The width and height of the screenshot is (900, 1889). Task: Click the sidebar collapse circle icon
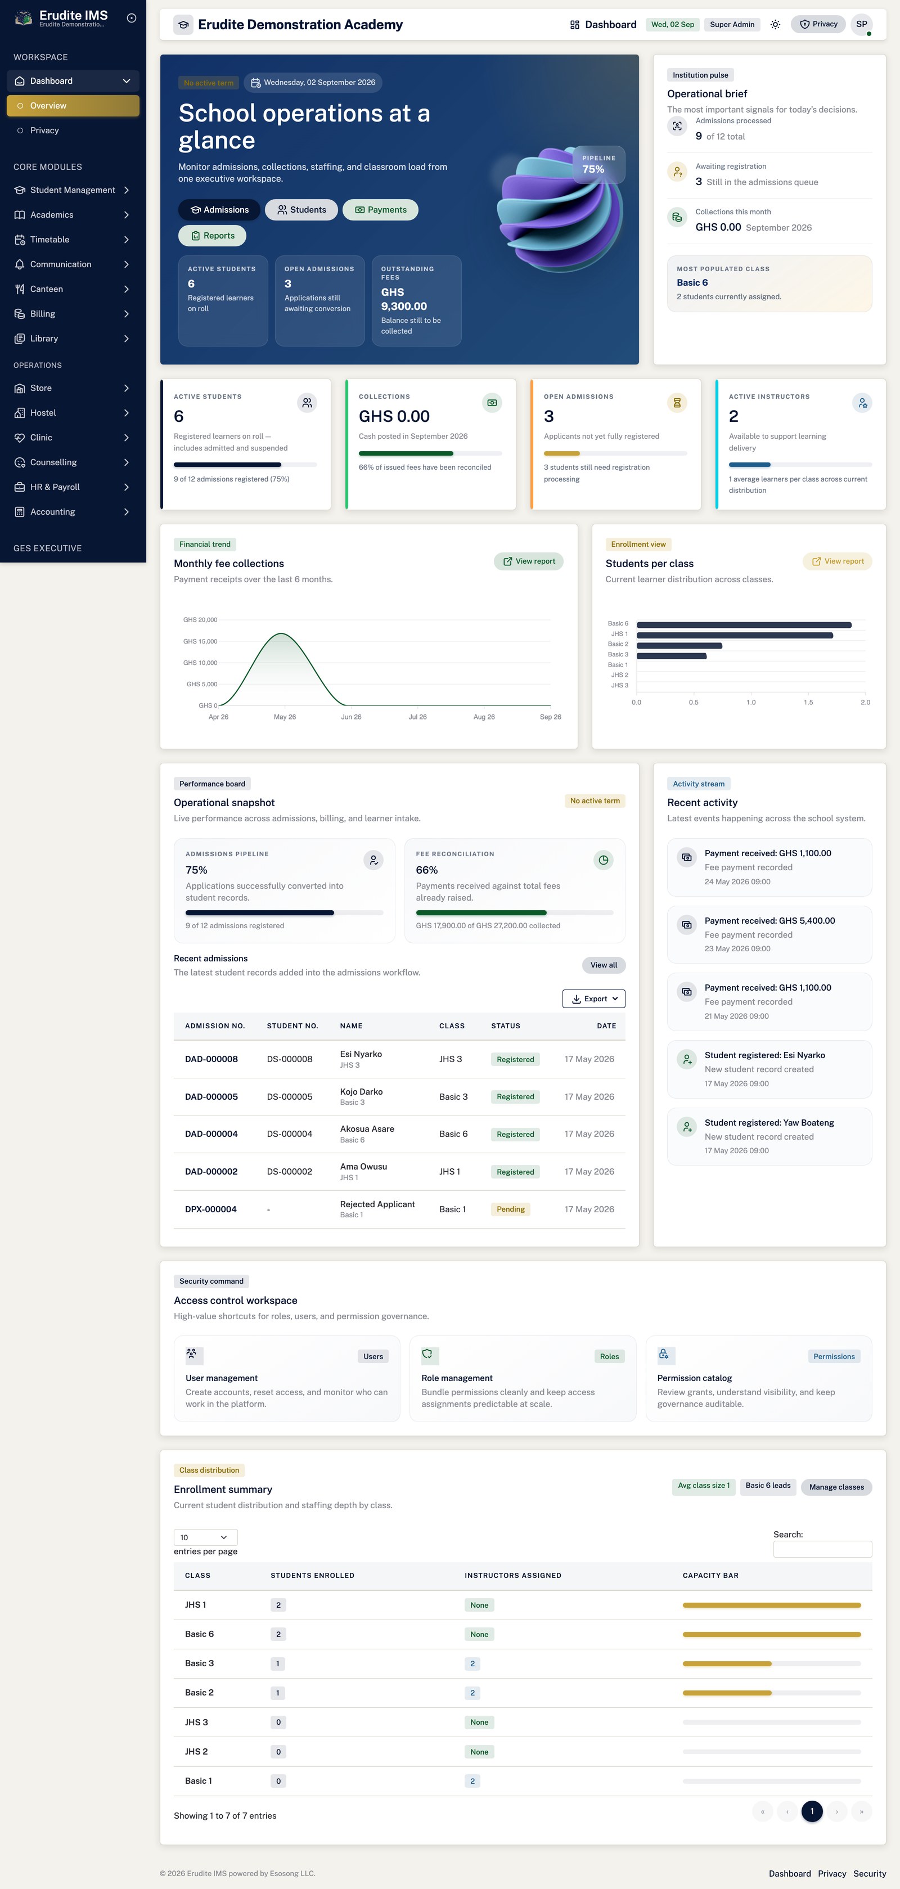[x=131, y=19]
